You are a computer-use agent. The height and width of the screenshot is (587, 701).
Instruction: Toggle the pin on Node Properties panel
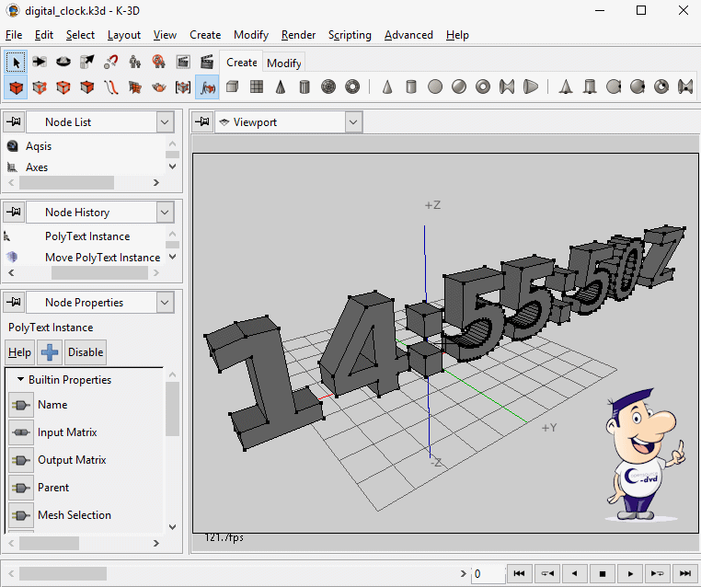pyautogui.click(x=14, y=303)
